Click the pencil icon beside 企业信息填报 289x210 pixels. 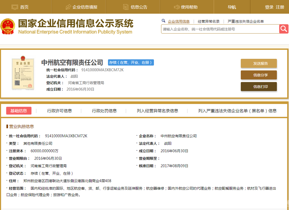tap(68, 7)
